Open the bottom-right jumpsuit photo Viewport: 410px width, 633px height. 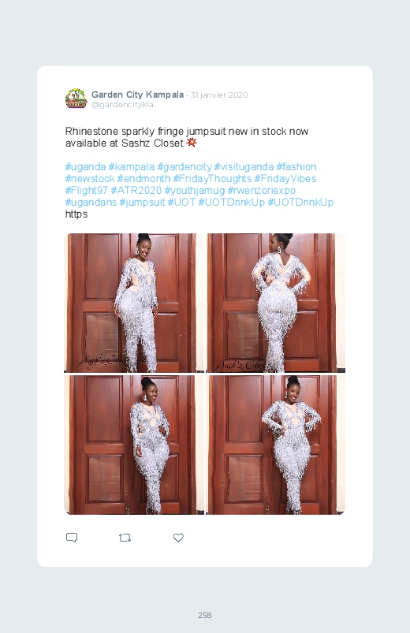[x=275, y=445]
